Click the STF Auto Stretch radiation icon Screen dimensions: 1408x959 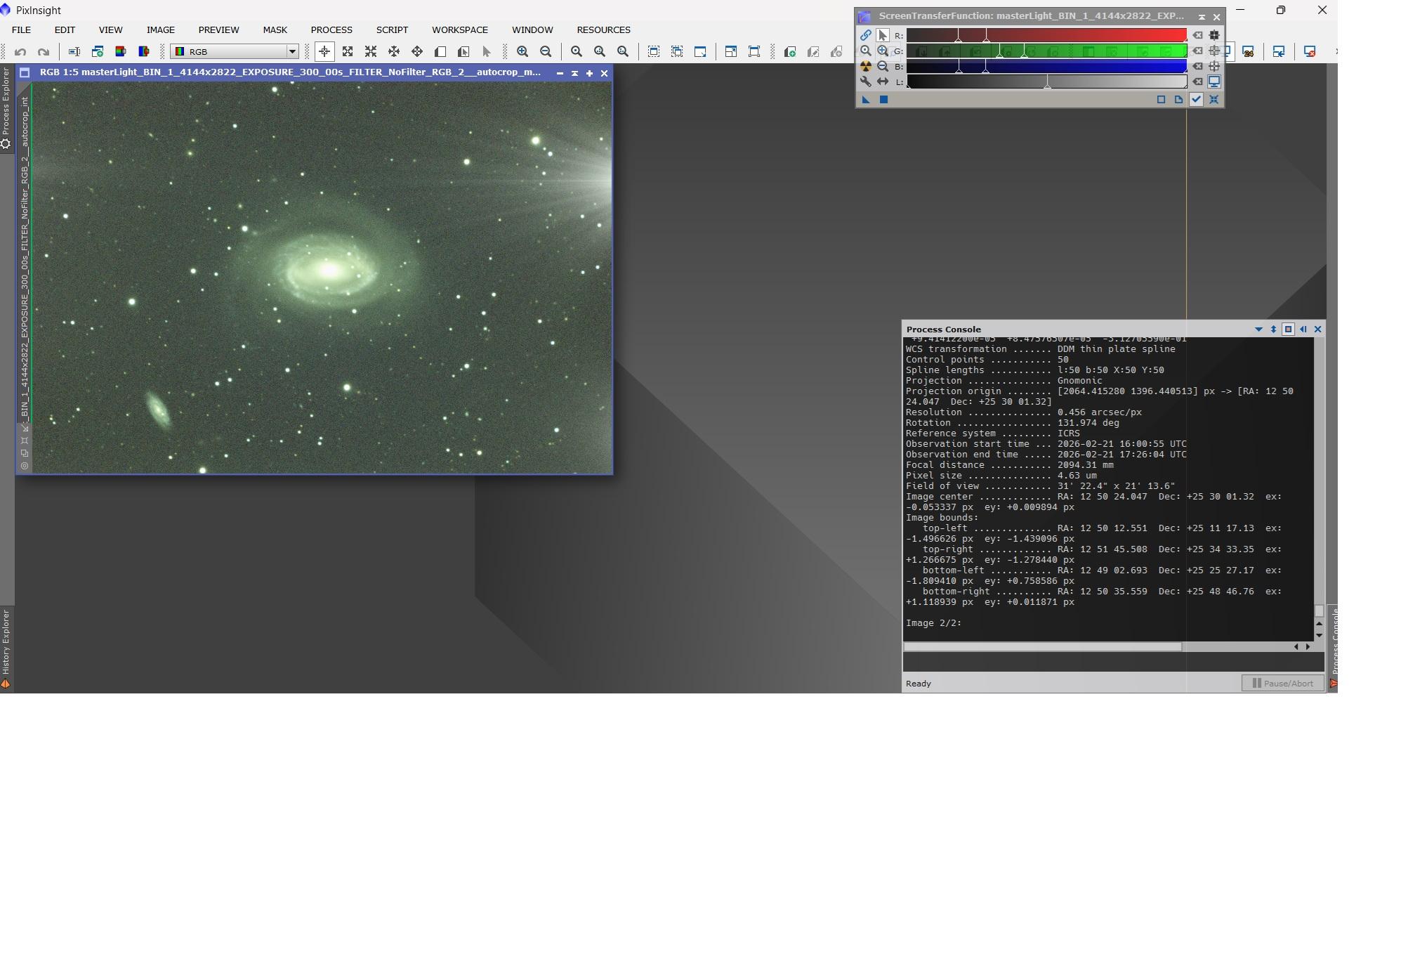[865, 66]
